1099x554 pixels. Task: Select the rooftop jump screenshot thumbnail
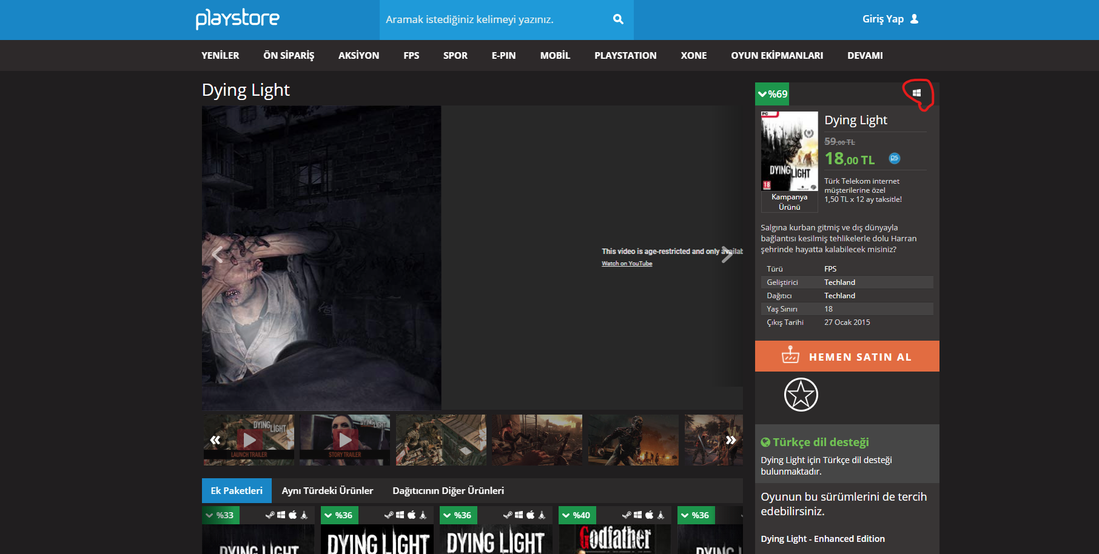(441, 440)
